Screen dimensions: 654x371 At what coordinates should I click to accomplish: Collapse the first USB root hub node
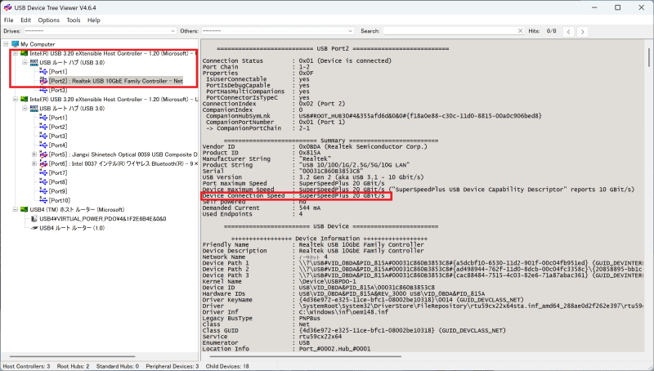point(25,63)
